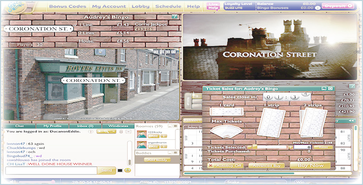
Task: Expand the Roomies panel
Action: 176,126
